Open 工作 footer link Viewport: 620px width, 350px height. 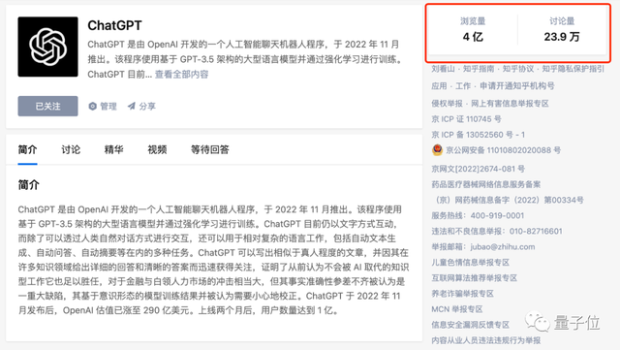click(x=463, y=86)
